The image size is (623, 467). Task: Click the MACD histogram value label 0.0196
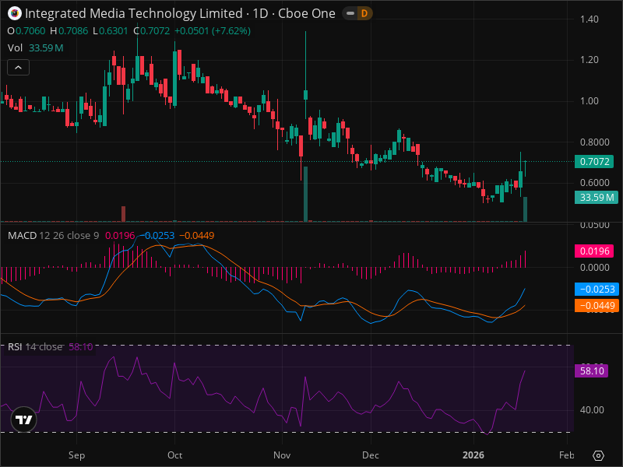coord(594,251)
